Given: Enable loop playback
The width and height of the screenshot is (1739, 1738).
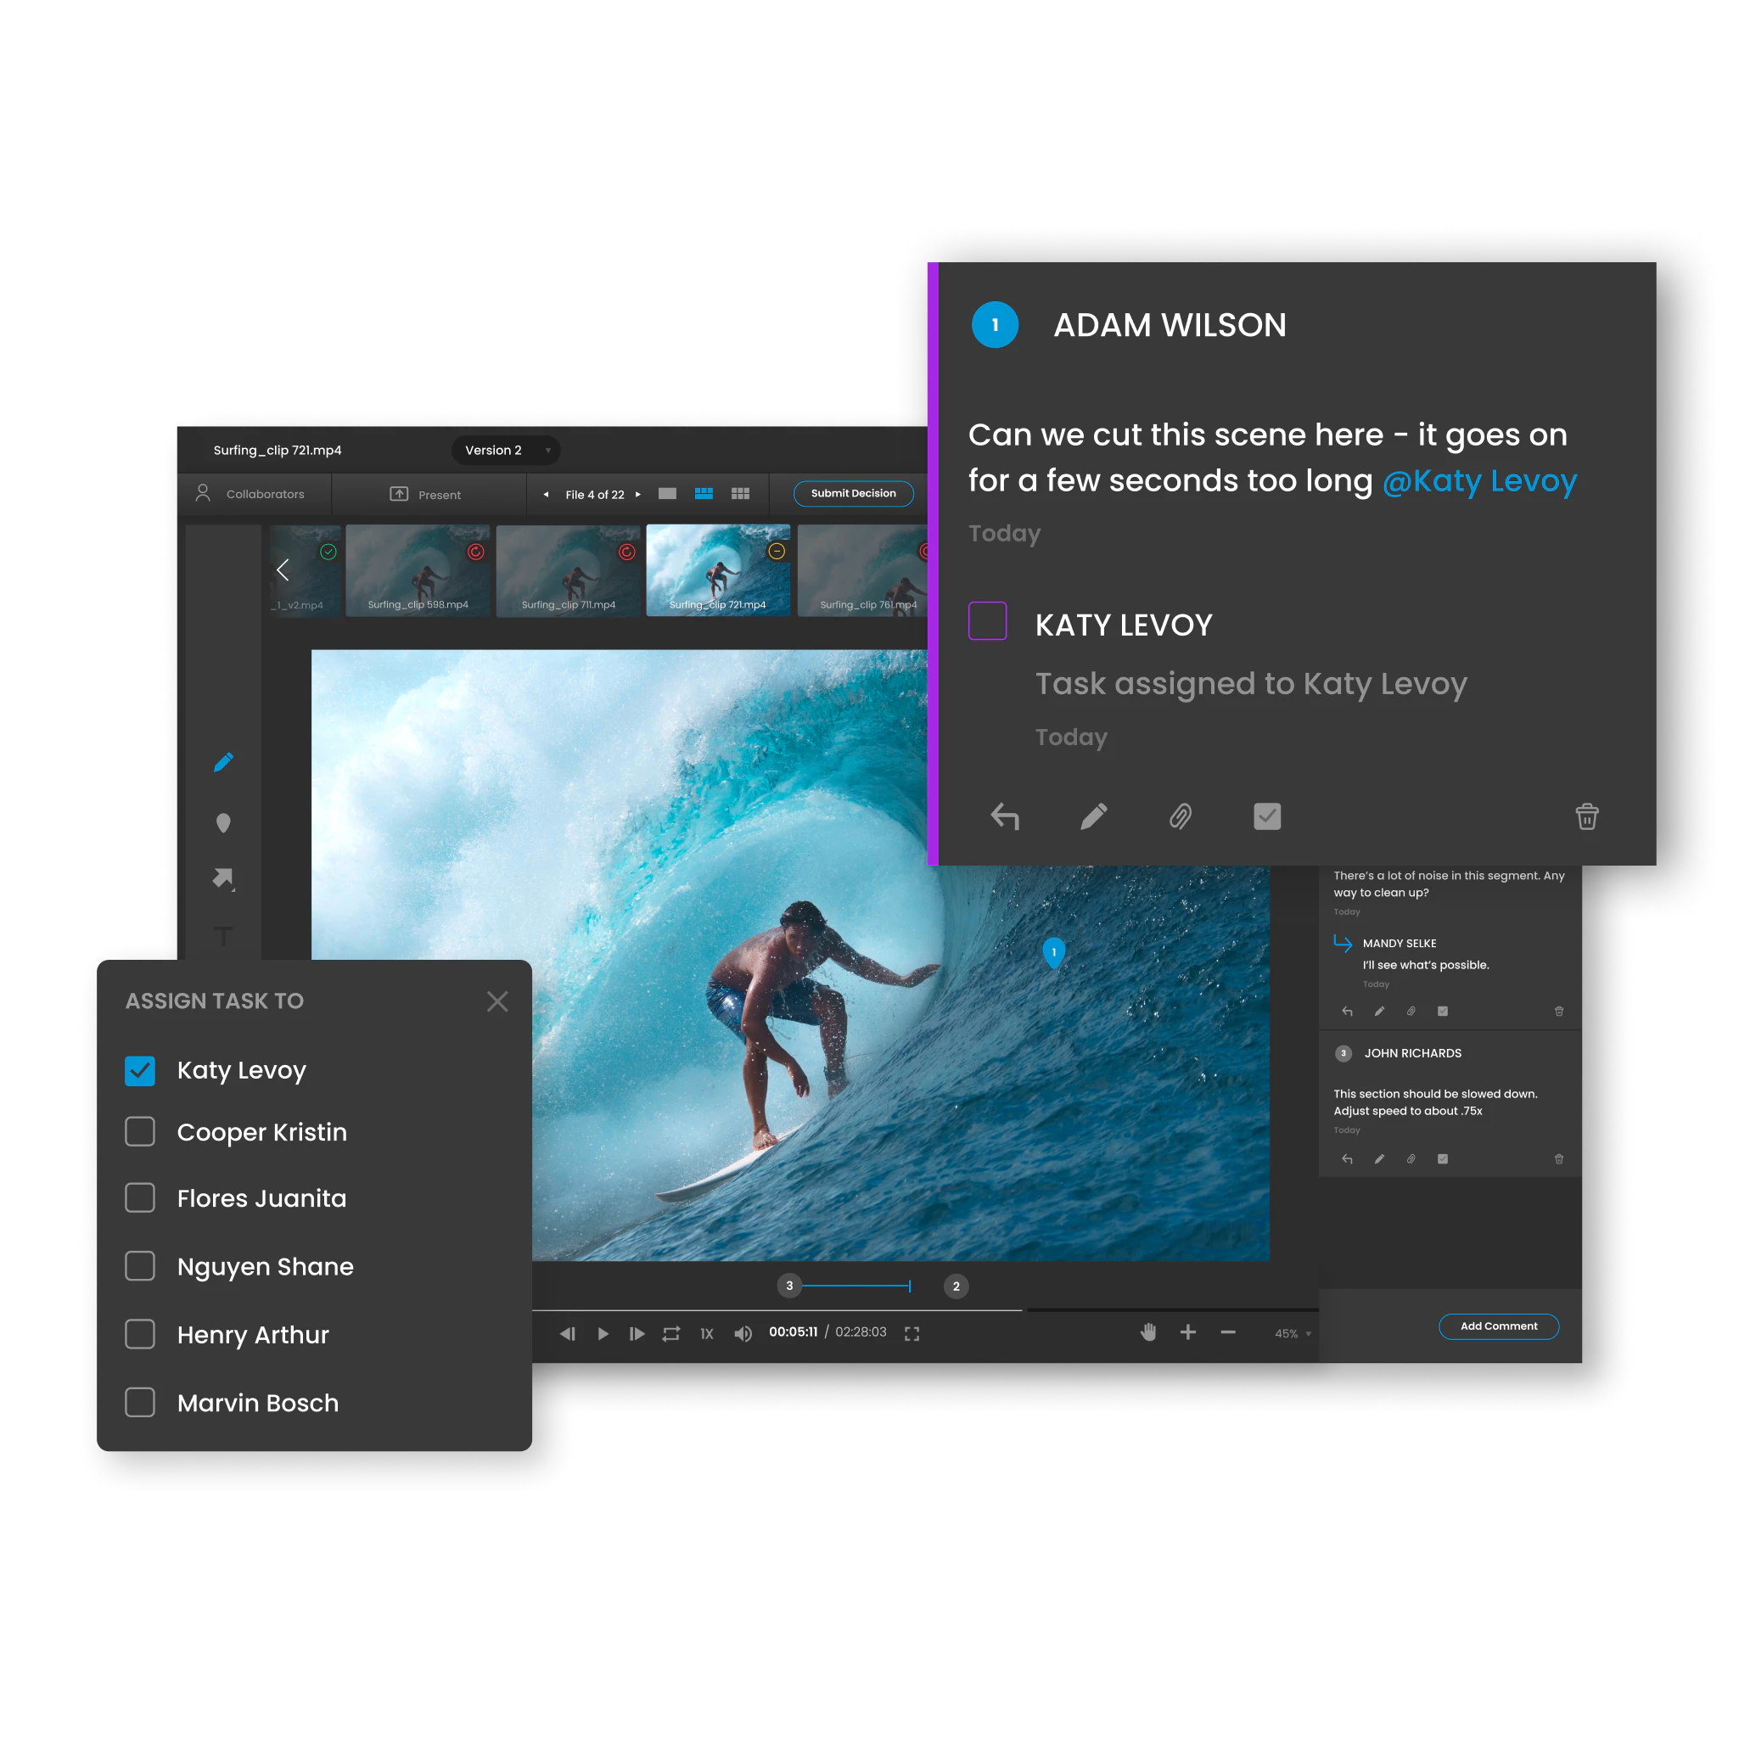Looking at the screenshot, I should pyautogui.click(x=670, y=1333).
